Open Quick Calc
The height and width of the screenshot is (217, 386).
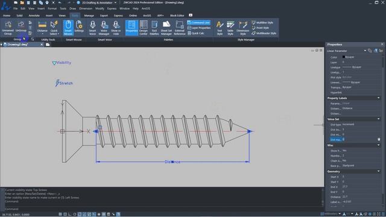pyautogui.click(x=196, y=33)
